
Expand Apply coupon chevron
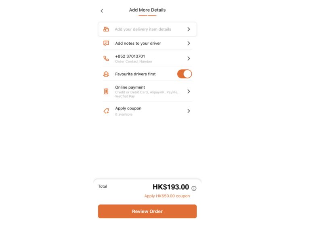pos(189,111)
